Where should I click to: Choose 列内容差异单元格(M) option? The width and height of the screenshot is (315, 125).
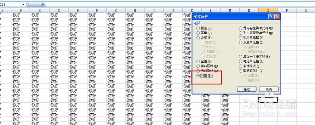coord(256,33)
